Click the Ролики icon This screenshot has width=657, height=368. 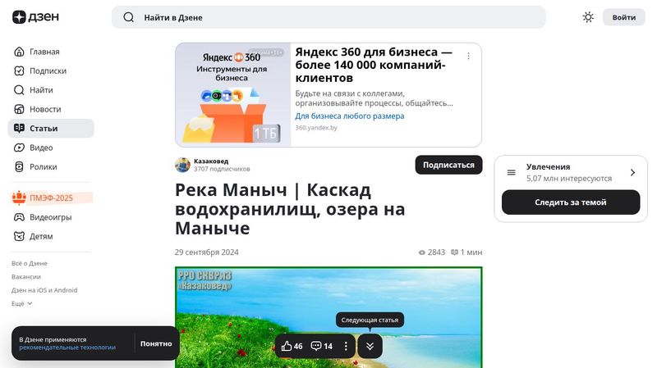[19, 167]
